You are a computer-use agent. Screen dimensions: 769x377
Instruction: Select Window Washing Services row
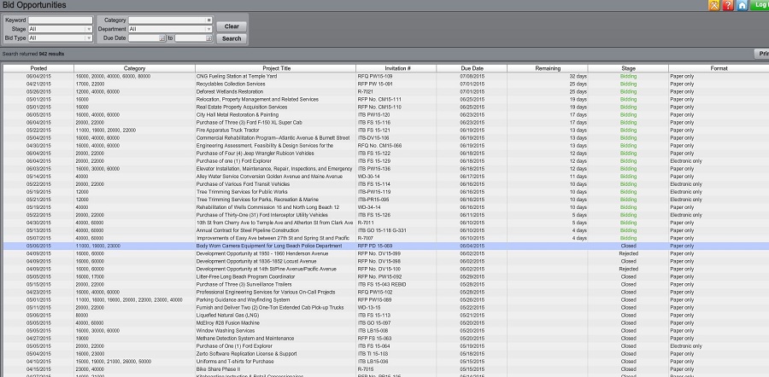pos(386,330)
